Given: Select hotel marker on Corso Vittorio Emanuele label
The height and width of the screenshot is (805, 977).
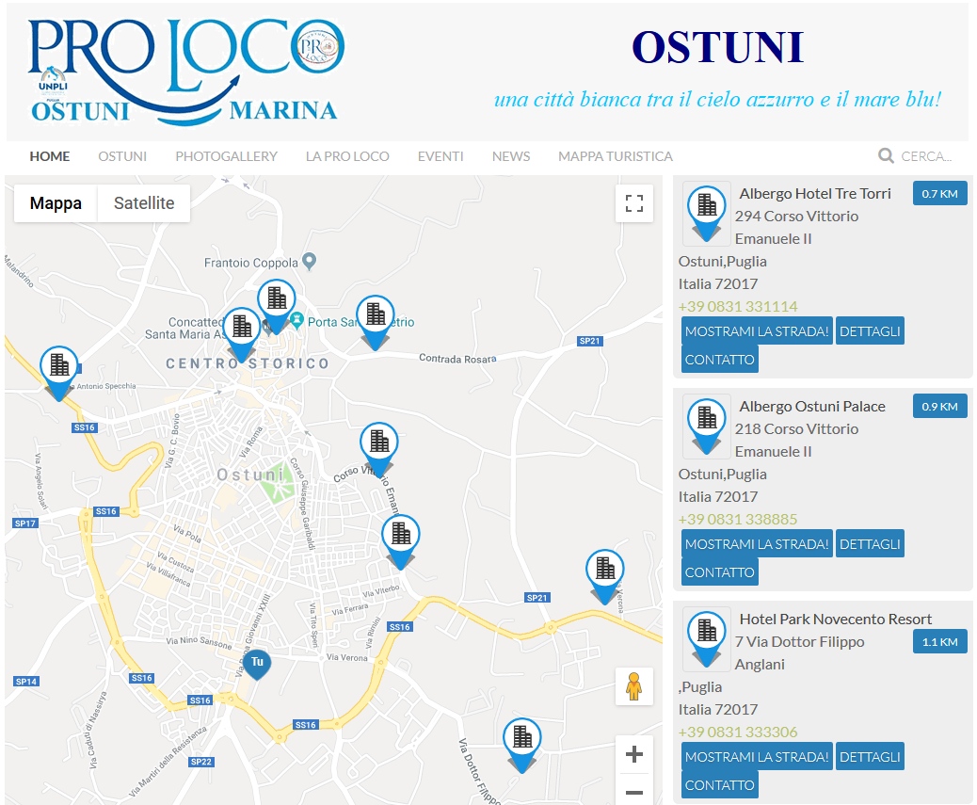Looking at the screenshot, I should pyautogui.click(x=378, y=449).
